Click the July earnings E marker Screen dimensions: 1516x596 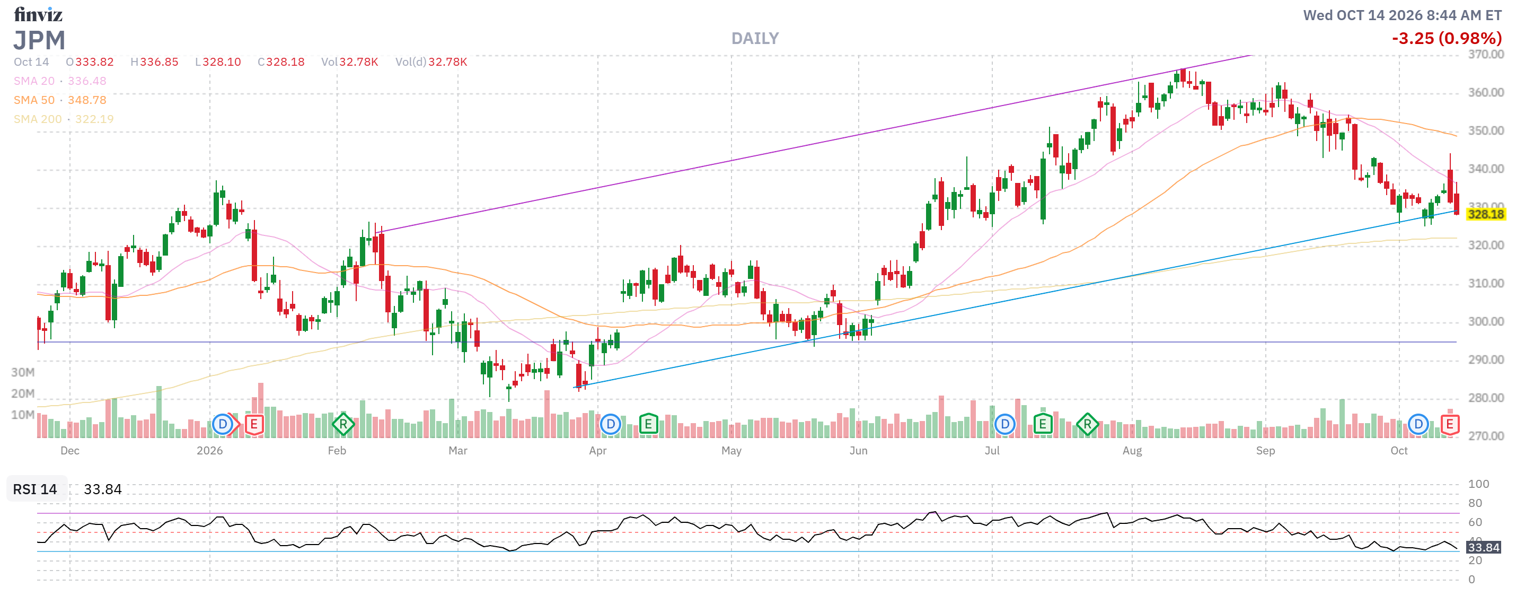1042,424
